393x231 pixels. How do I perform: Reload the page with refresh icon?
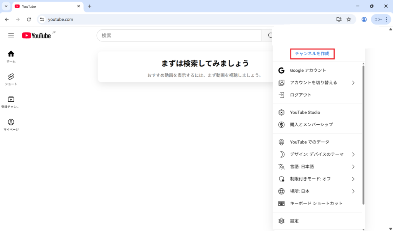pyautogui.click(x=29, y=19)
